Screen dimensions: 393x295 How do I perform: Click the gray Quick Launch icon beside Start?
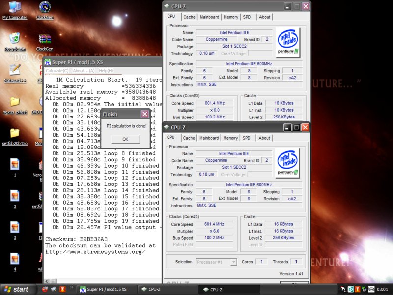(54, 289)
